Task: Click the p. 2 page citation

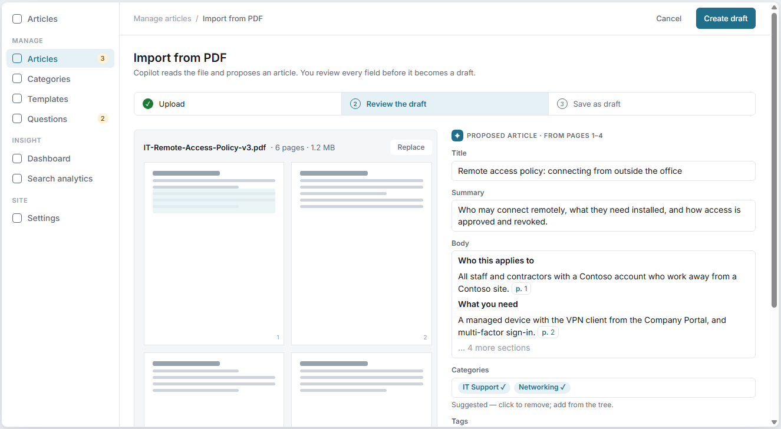Action: click(x=548, y=332)
